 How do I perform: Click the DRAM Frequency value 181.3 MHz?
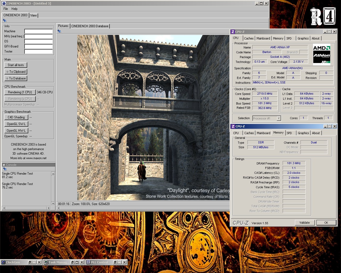(294, 163)
